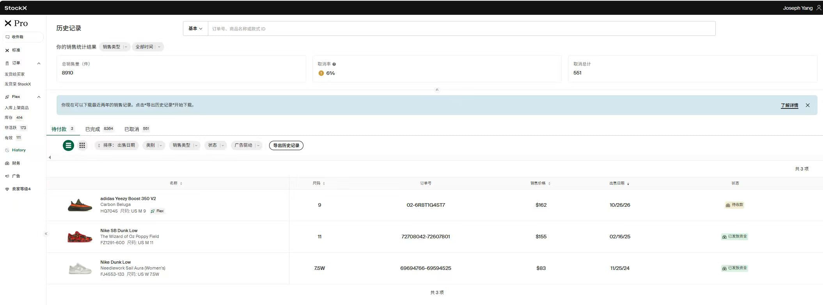Viewport: 823px width, 305px height.
Task: Open the 基本 search type dropdown
Action: [195, 28]
